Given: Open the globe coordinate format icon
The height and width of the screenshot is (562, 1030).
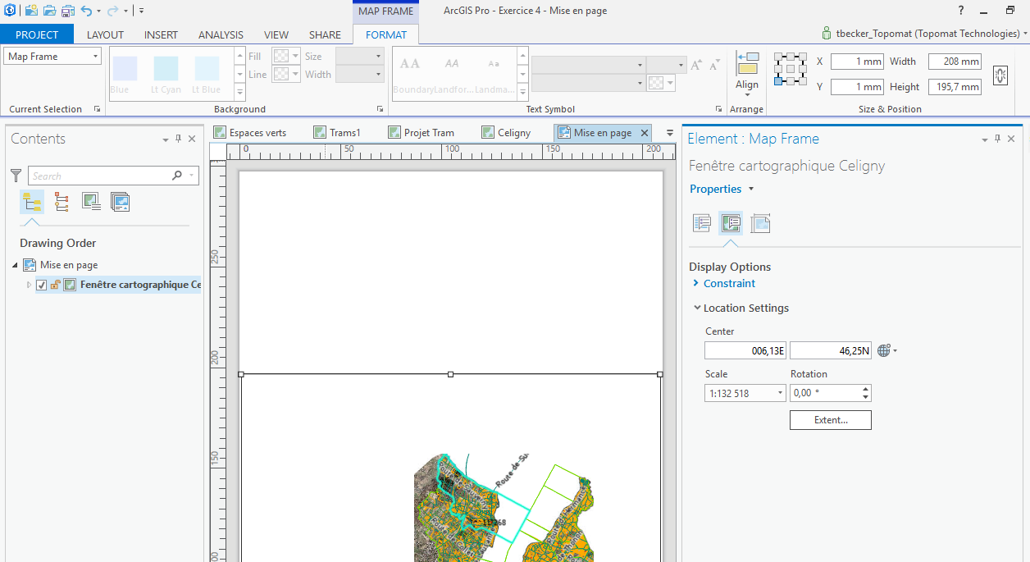Looking at the screenshot, I should (882, 350).
